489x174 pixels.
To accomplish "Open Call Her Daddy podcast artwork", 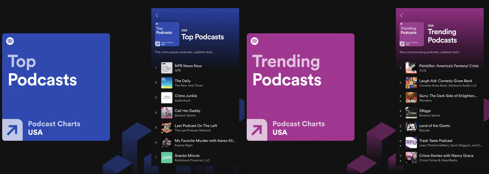I will 167,113.
